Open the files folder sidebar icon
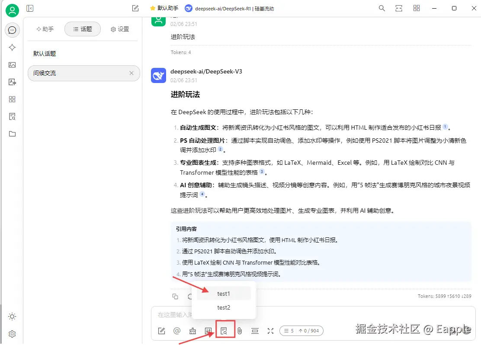The image size is (481, 345). (12, 134)
